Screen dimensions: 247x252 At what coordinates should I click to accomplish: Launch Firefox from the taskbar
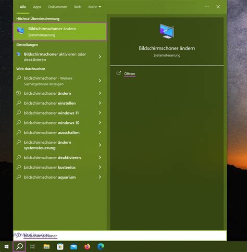coord(87,246)
